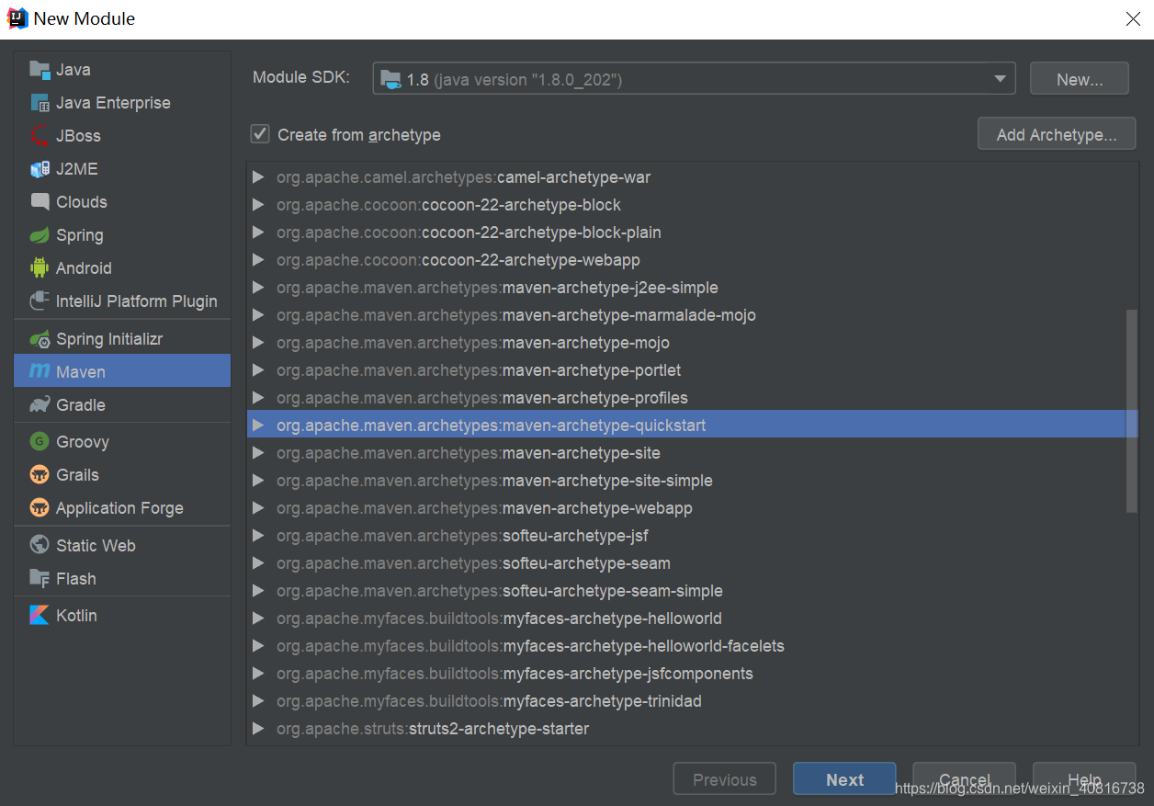This screenshot has height=806, width=1154.
Task: Expand struts2-archetype-starter node
Action: pos(258,729)
